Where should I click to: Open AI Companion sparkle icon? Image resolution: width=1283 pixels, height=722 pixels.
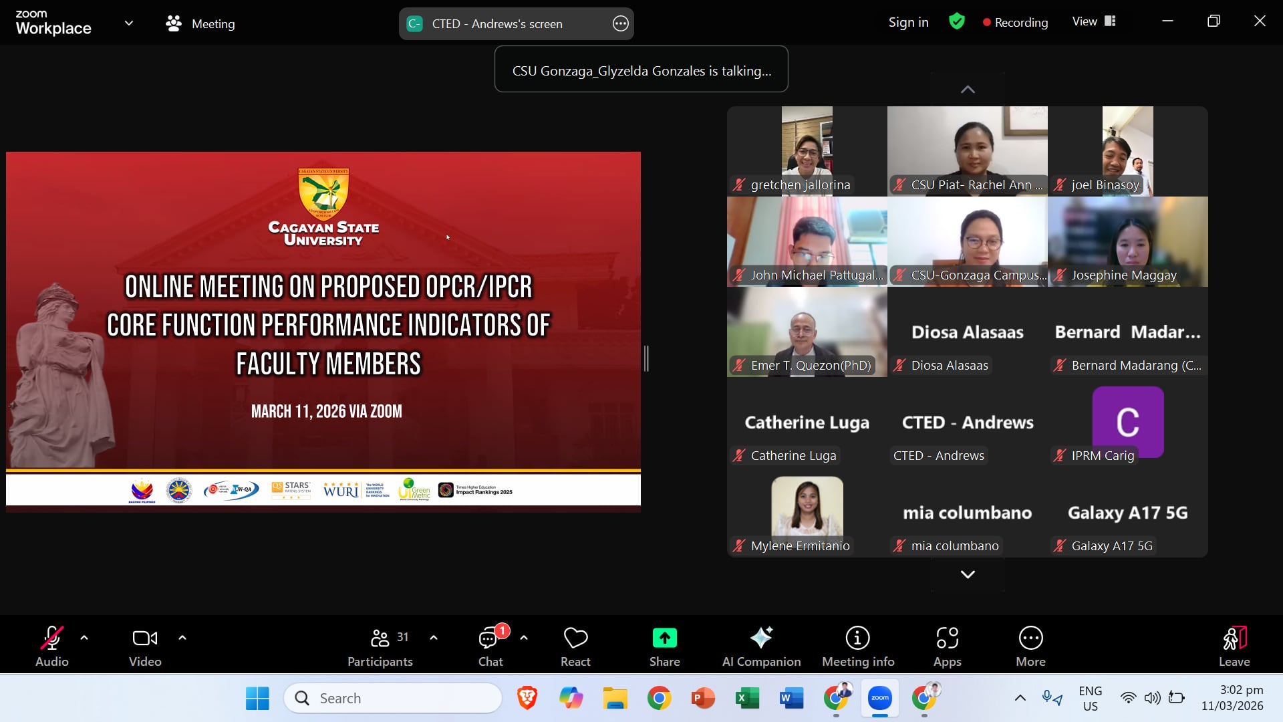click(x=761, y=638)
